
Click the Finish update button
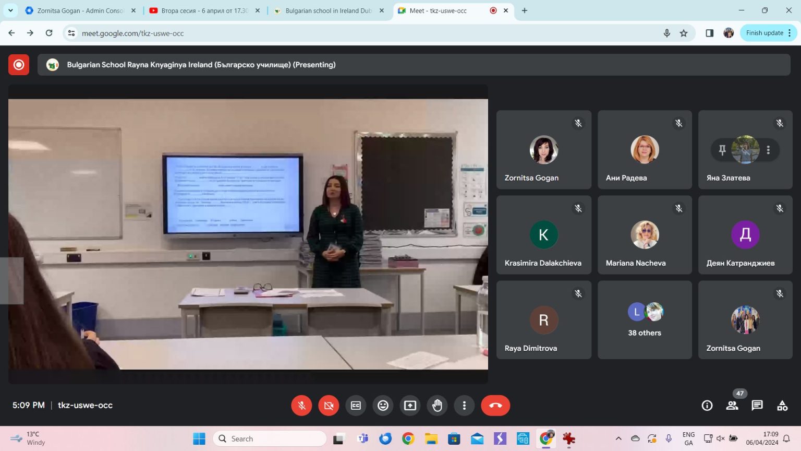[764, 33]
